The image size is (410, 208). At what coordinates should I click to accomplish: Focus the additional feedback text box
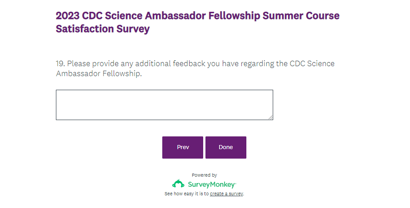point(164,105)
